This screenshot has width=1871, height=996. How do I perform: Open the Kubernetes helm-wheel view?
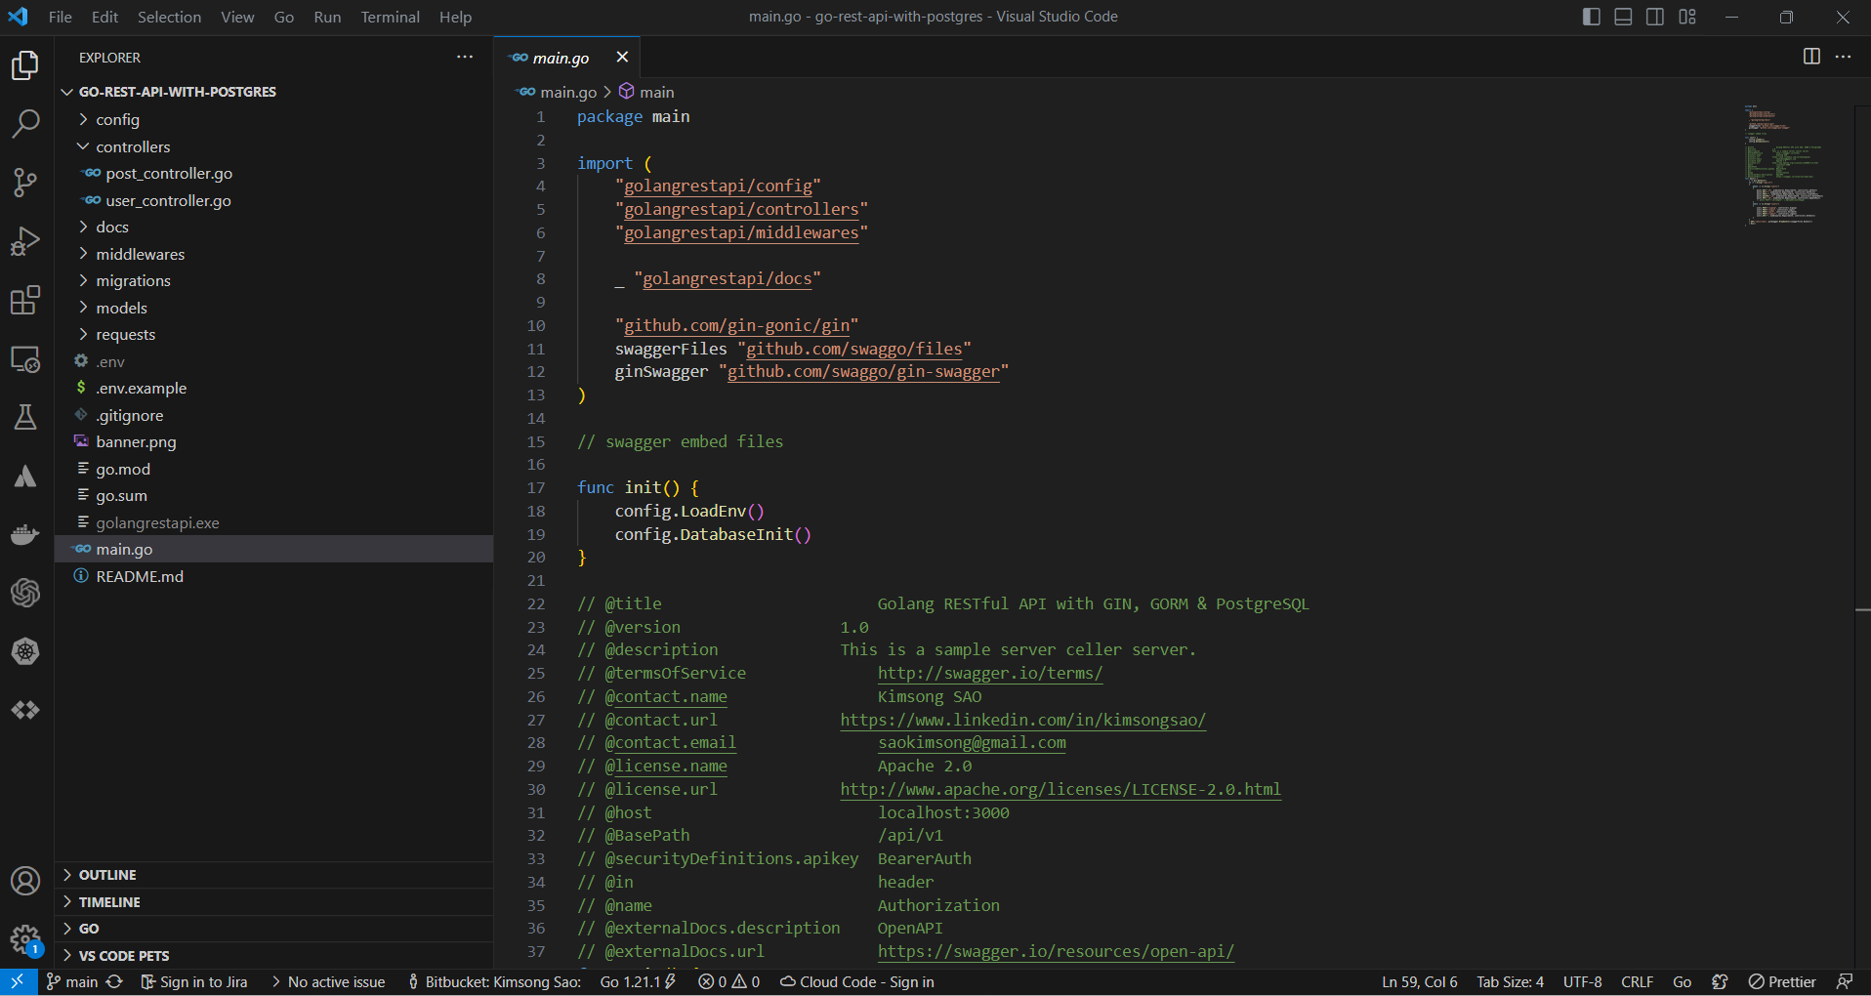pyautogui.click(x=25, y=651)
